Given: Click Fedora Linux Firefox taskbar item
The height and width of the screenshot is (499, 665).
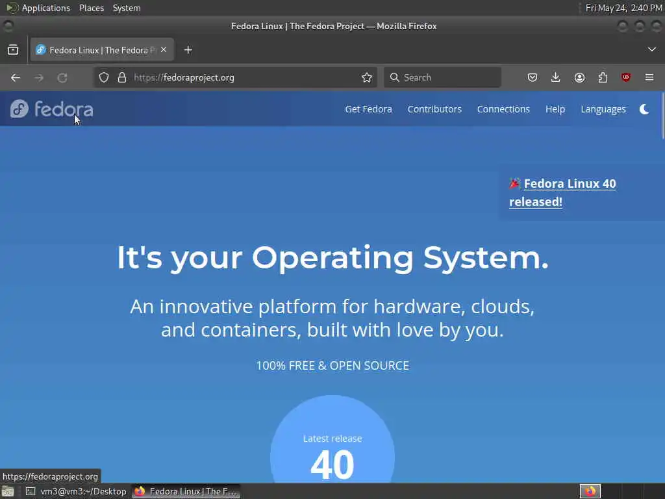Looking at the screenshot, I should coord(186,491).
